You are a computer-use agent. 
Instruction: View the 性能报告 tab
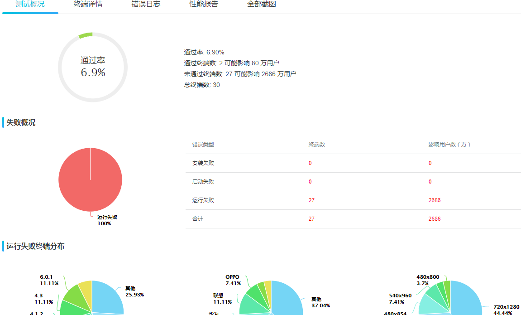coord(204,5)
